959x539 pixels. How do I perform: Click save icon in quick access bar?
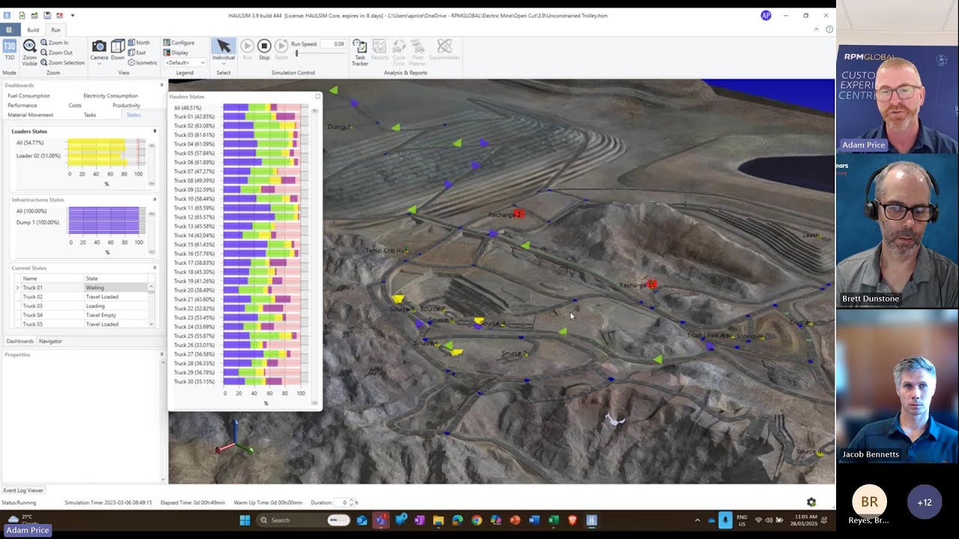click(47, 15)
